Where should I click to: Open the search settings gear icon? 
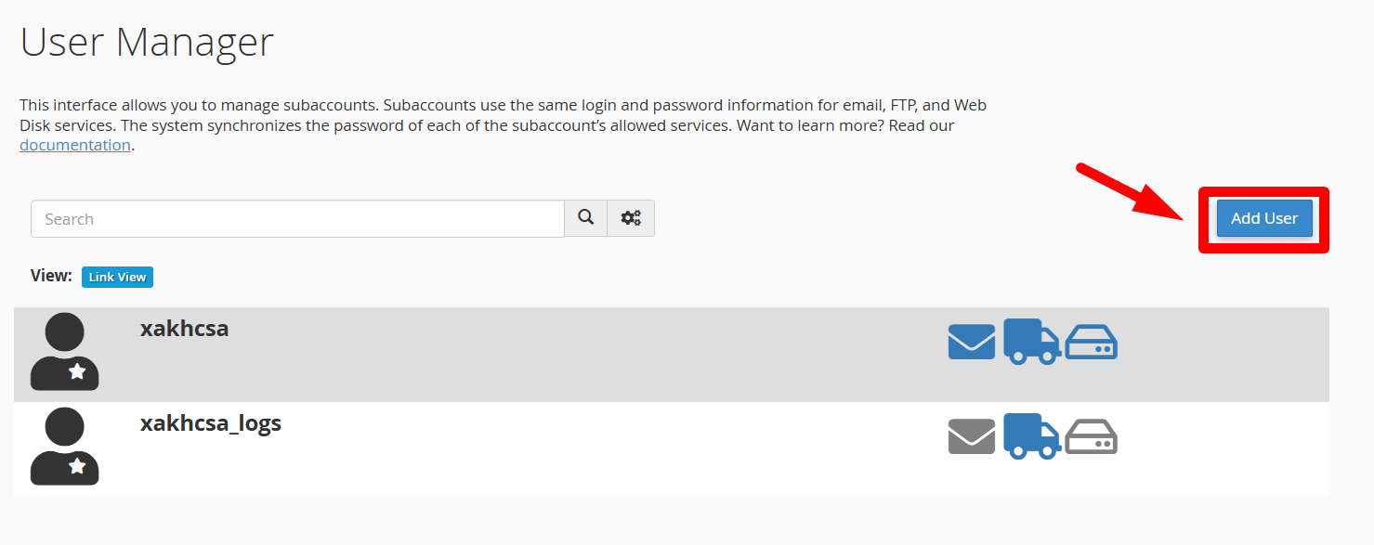point(631,217)
